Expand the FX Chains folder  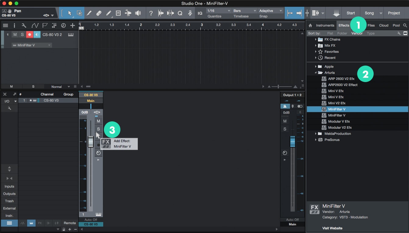pyautogui.click(x=316, y=39)
